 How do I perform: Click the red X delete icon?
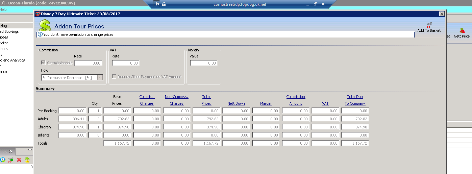(x=19, y=160)
